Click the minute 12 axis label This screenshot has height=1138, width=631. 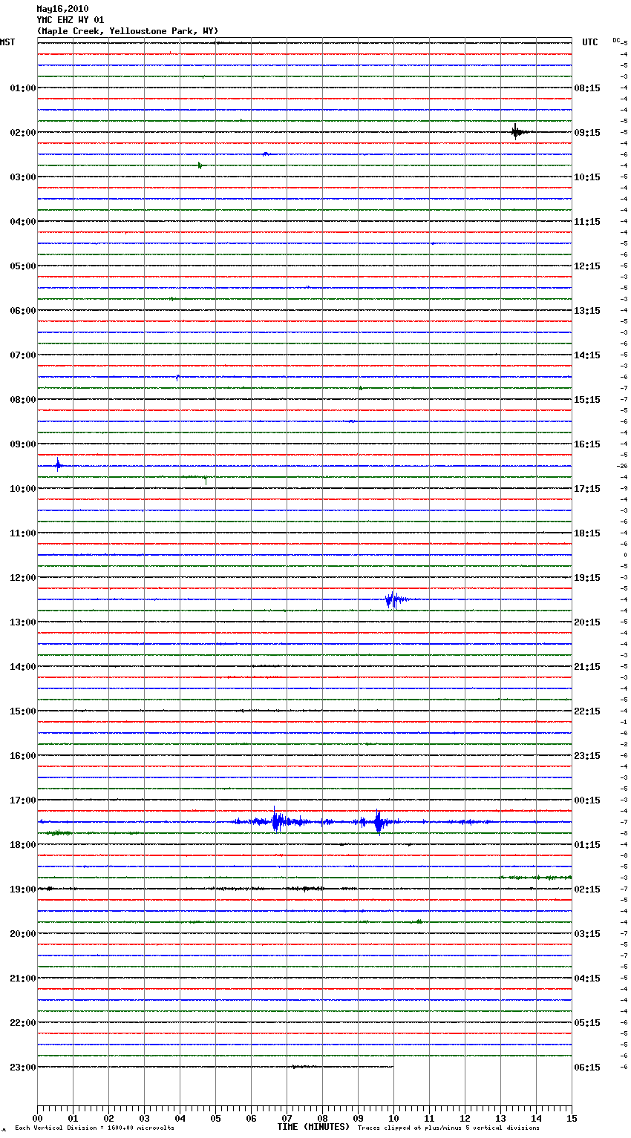[465, 1118]
